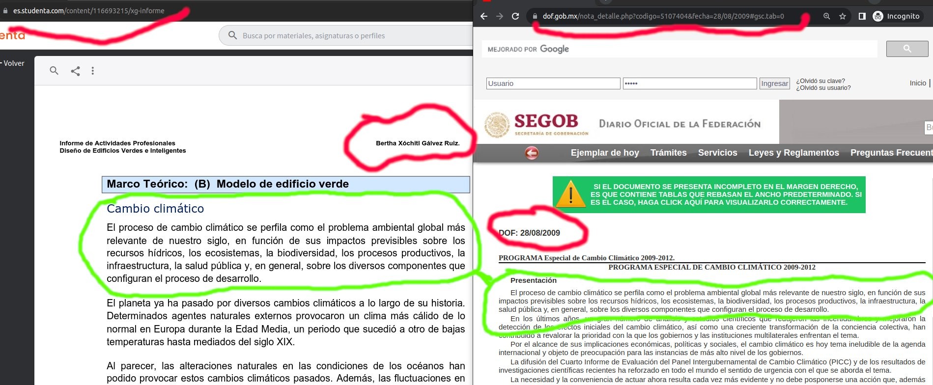Click the back arrow in the dof.gob.mx browser

(484, 16)
